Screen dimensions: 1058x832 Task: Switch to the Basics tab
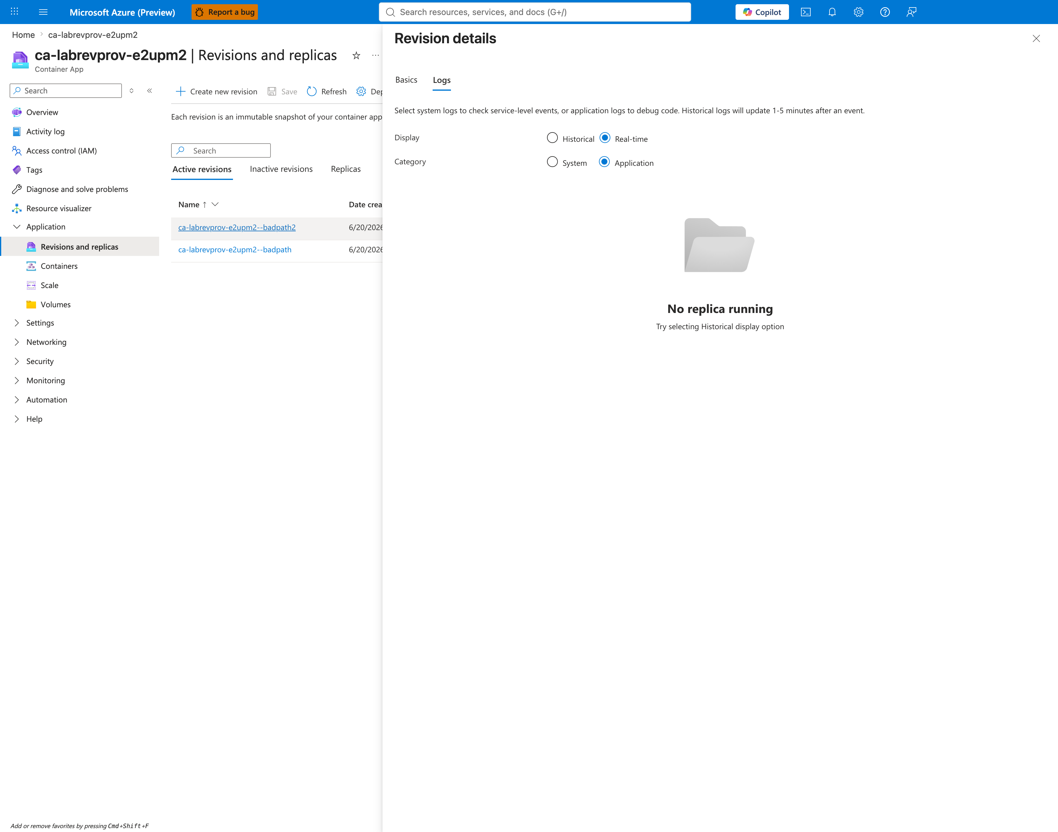pos(406,80)
